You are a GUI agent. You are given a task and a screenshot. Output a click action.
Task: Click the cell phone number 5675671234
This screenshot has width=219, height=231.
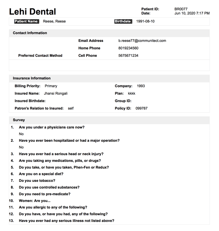point(128,56)
